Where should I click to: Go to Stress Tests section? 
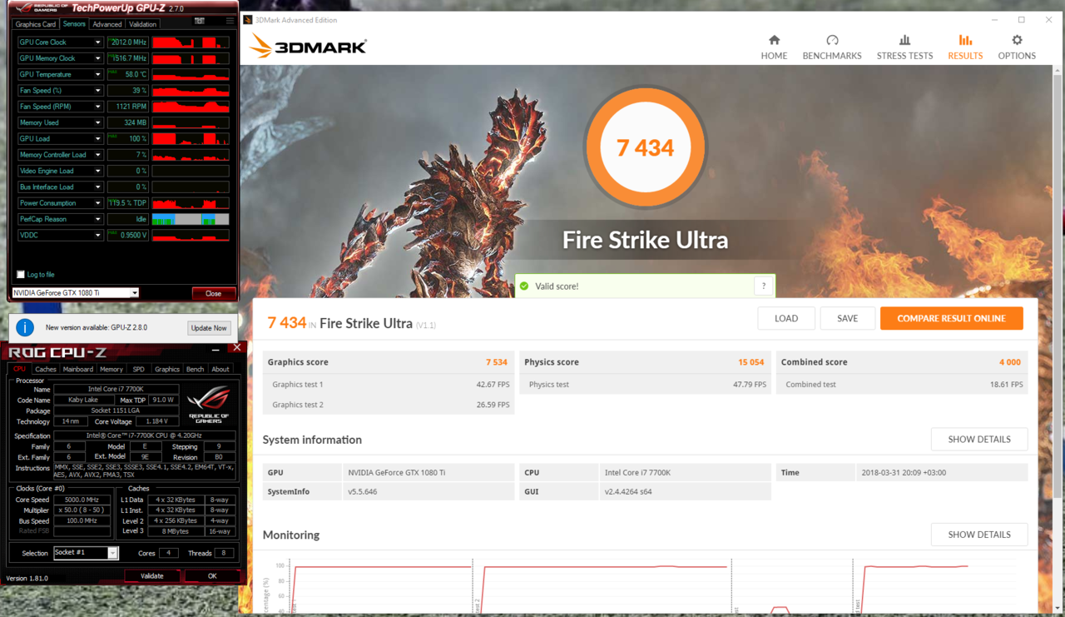click(904, 47)
